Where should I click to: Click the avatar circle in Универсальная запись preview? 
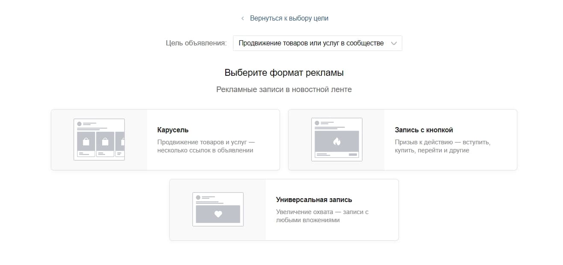coord(198,197)
